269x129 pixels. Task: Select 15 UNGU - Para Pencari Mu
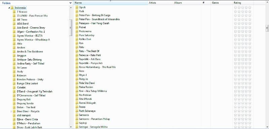(32, 16)
